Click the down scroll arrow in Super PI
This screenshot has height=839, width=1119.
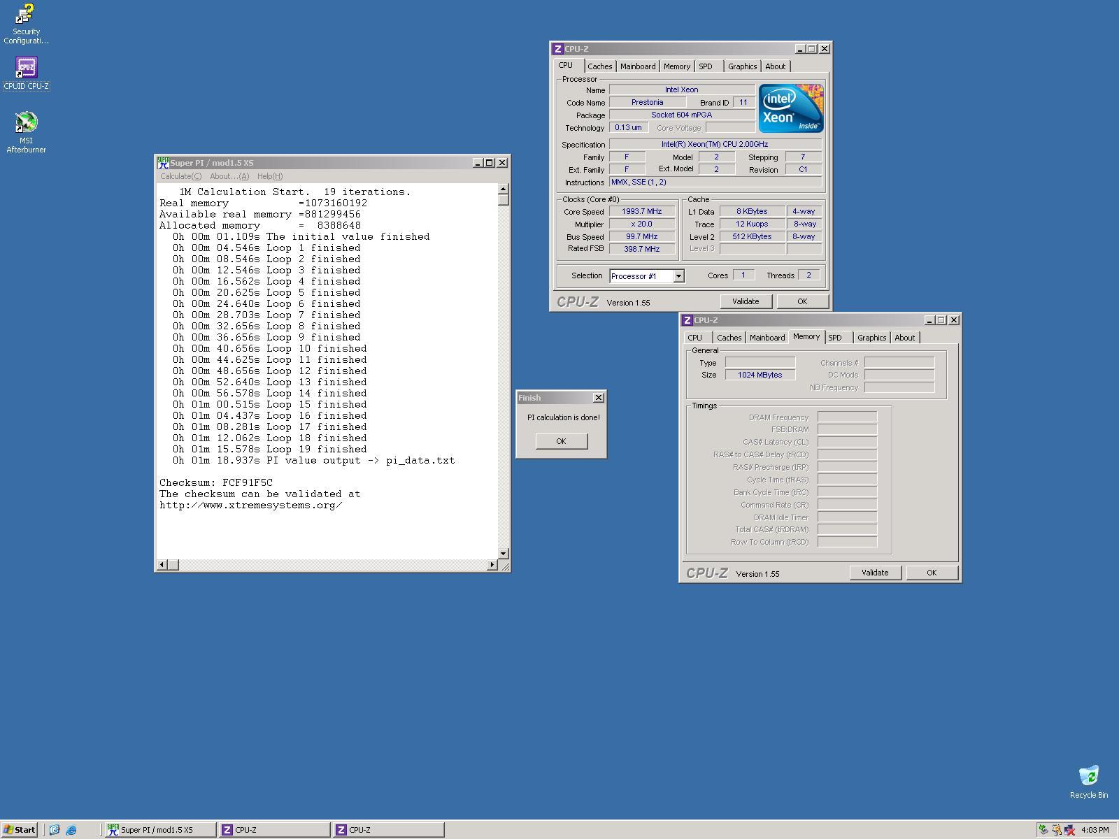(x=504, y=553)
